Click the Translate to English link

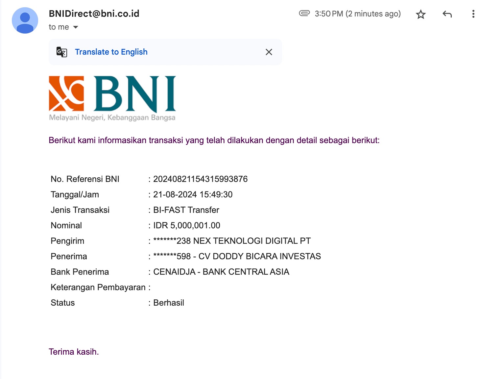111,52
